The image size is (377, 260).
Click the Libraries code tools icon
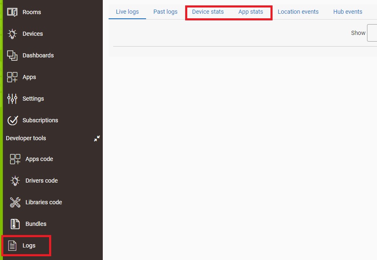(x=15, y=202)
